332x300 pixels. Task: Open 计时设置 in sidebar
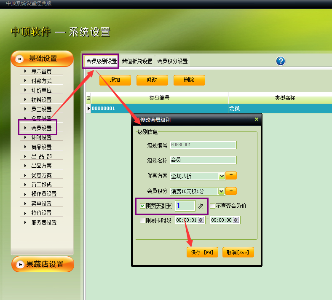pos(41,138)
